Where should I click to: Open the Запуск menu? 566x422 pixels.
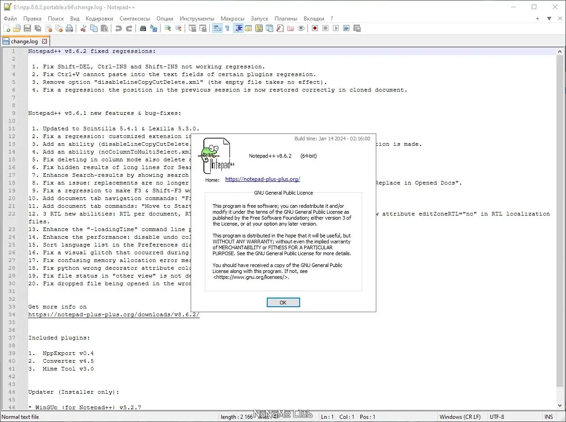260,19
